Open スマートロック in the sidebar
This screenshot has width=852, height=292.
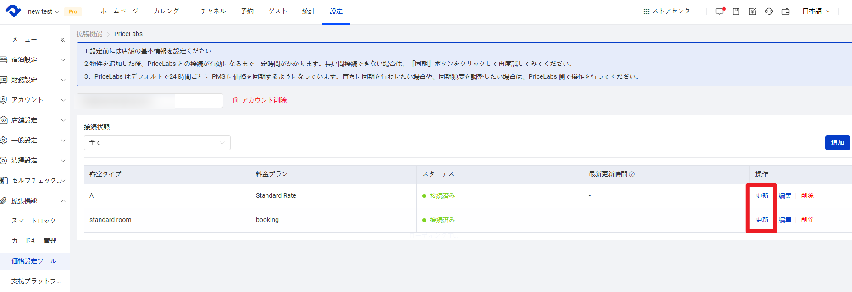click(x=33, y=221)
